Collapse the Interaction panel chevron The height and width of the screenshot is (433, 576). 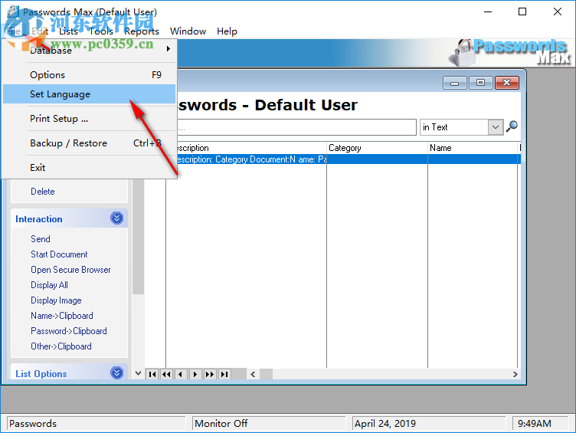(x=117, y=218)
